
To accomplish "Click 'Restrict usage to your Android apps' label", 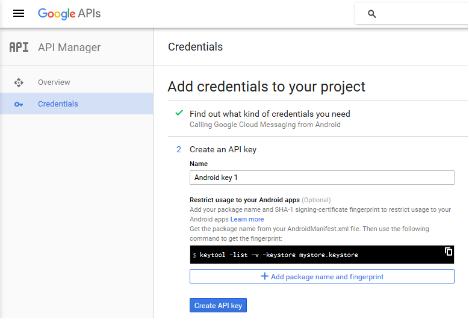I will tap(244, 200).
